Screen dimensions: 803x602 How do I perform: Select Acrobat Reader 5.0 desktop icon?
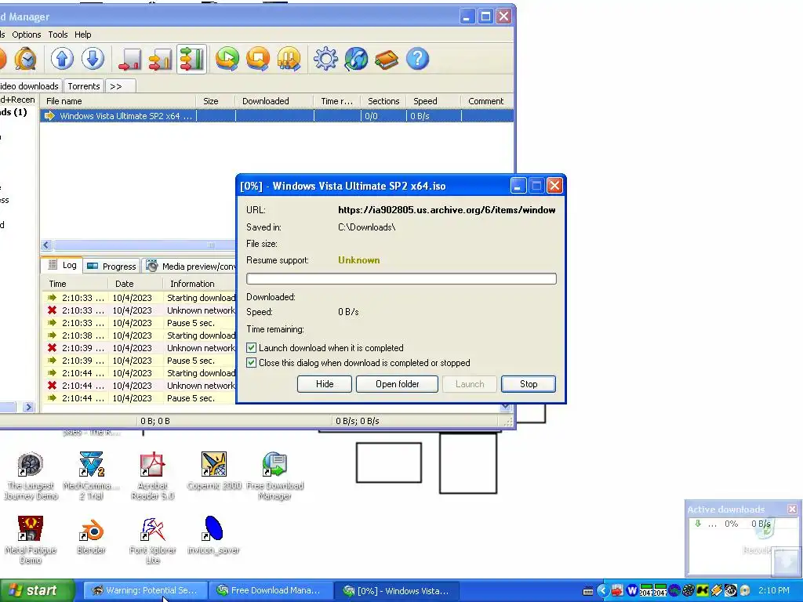(x=152, y=476)
